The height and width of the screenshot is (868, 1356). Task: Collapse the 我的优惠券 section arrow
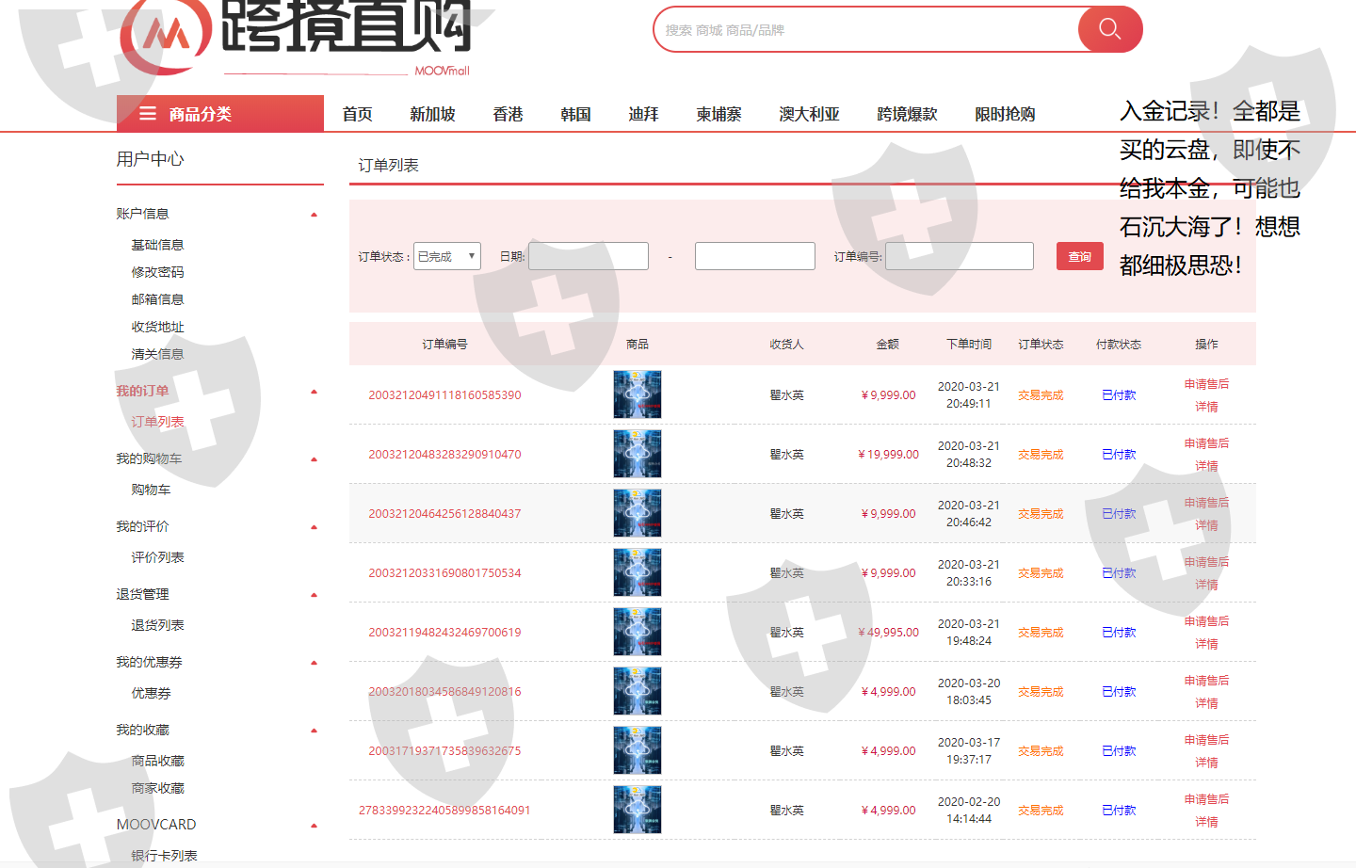coord(315,663)
